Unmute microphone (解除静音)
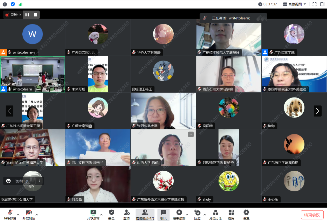The width and height of the screenshot is (327, 222). tap(10, 214)
